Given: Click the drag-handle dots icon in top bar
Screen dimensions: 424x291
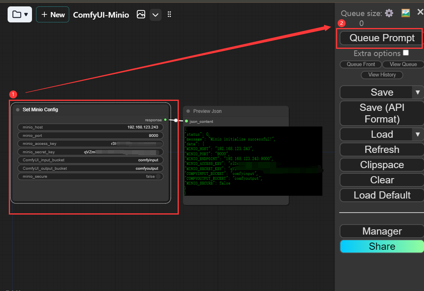Looking at the screenshot, I should [x=169, y=14].
